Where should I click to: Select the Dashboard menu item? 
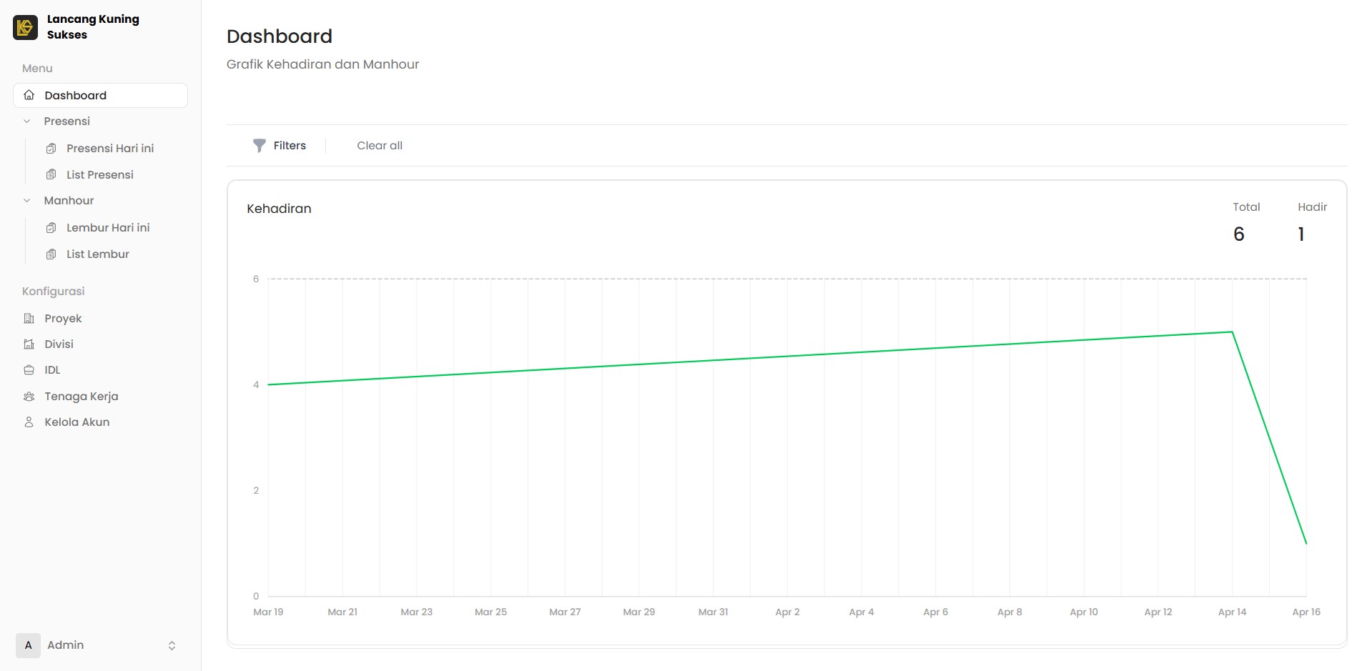coord(75,96)
